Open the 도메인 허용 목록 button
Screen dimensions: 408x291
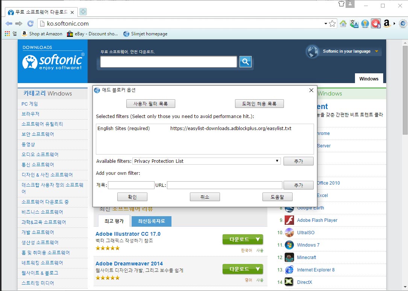259,104
